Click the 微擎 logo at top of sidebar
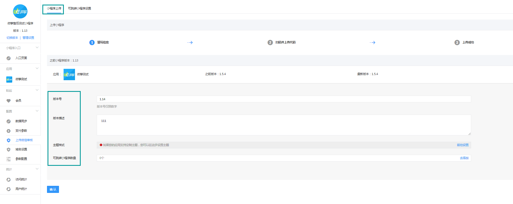513x204 pixels. [20, 11]
